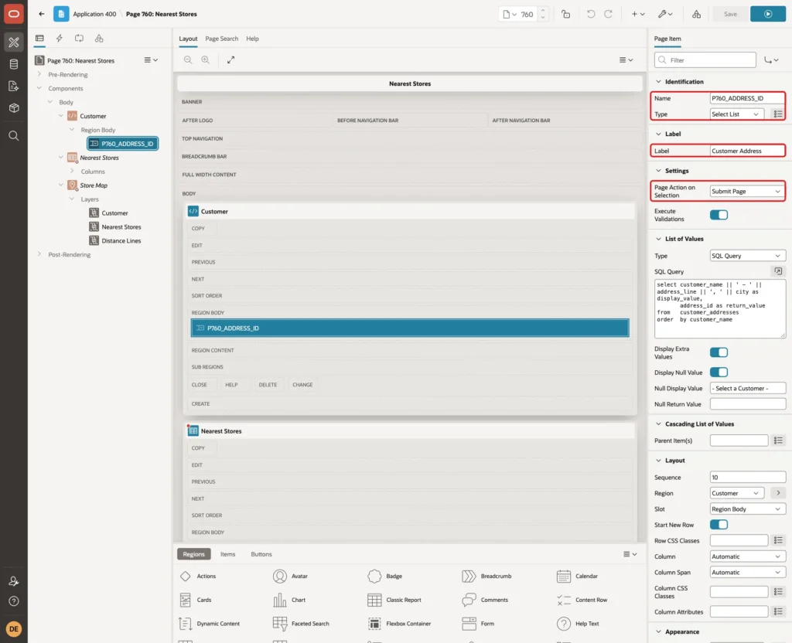Zoom in the layout view
This screenshot has width=792, height=643.
click(x=206, y=60)
